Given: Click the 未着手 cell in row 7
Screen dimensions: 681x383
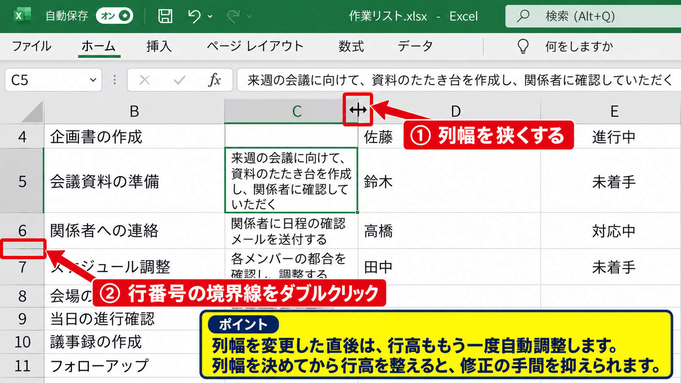Looking at the screenshot, I should (x=611, y=267).
